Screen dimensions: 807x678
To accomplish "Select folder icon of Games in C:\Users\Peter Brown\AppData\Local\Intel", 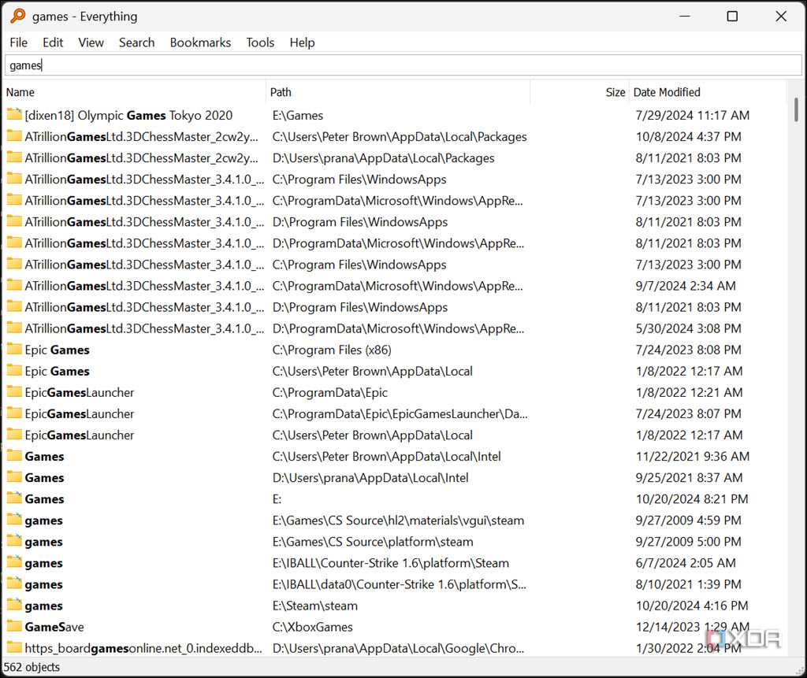I will pyautogui.click(x=14, y=456).
